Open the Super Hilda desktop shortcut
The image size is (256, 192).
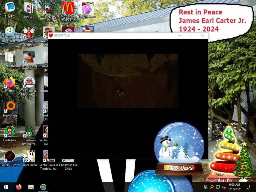click(29, 158)
